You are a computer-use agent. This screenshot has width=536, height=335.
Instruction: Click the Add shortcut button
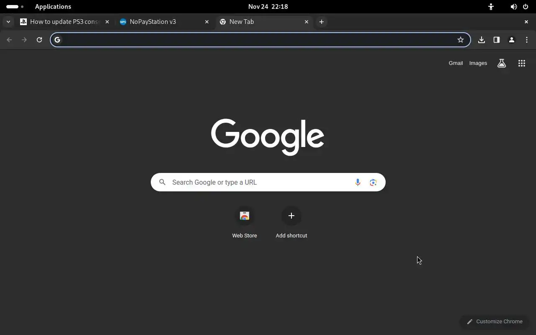(x=291, y=223)
